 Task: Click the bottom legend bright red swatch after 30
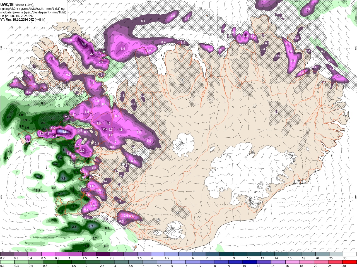tap(349, 262)
